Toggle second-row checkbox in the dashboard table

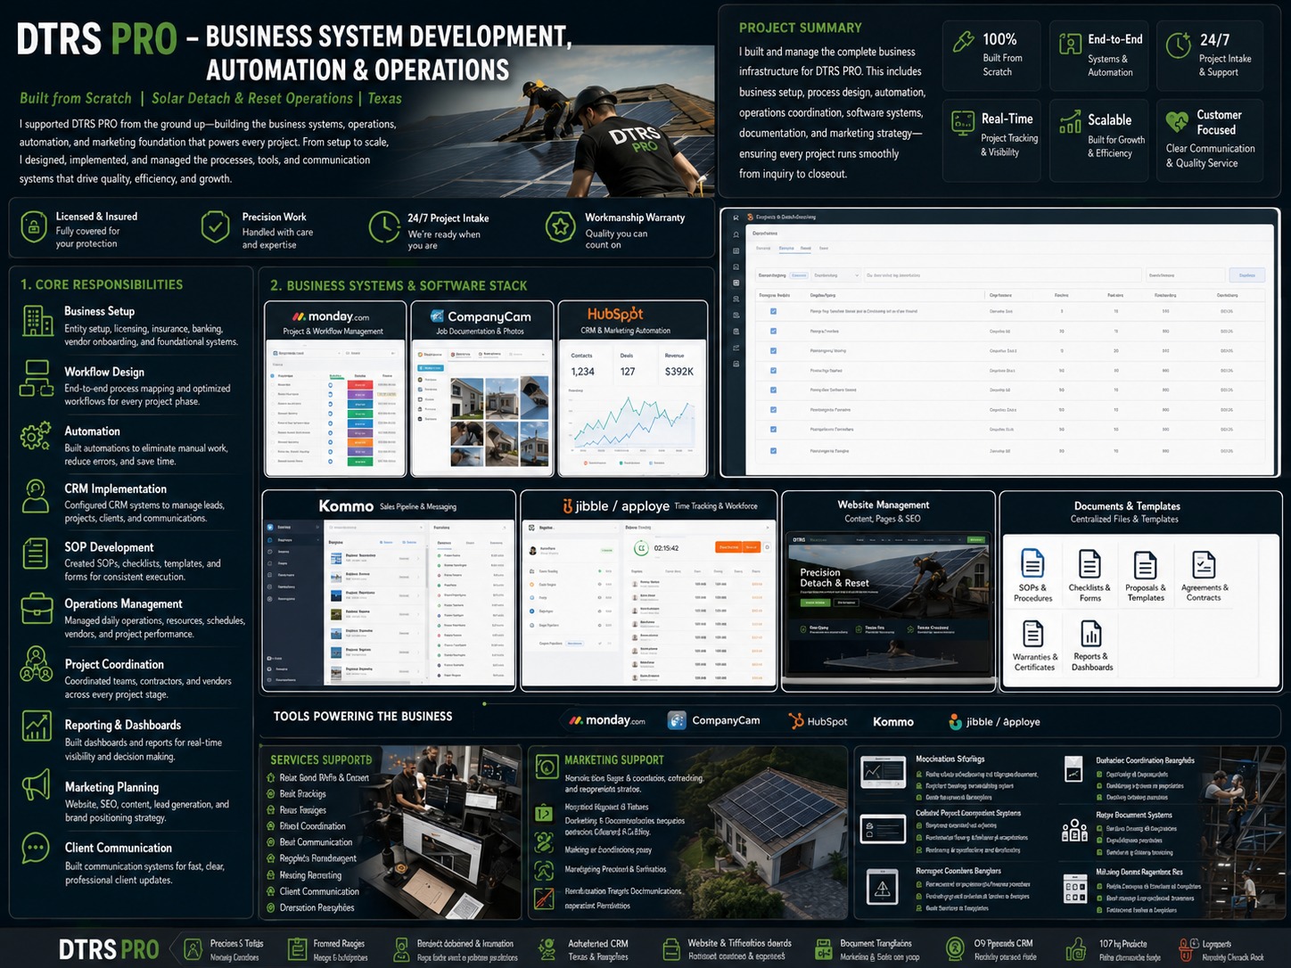pyautogui.click(x=773, y=331)
